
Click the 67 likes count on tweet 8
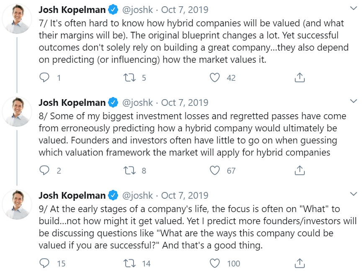[x=232, y=170]
